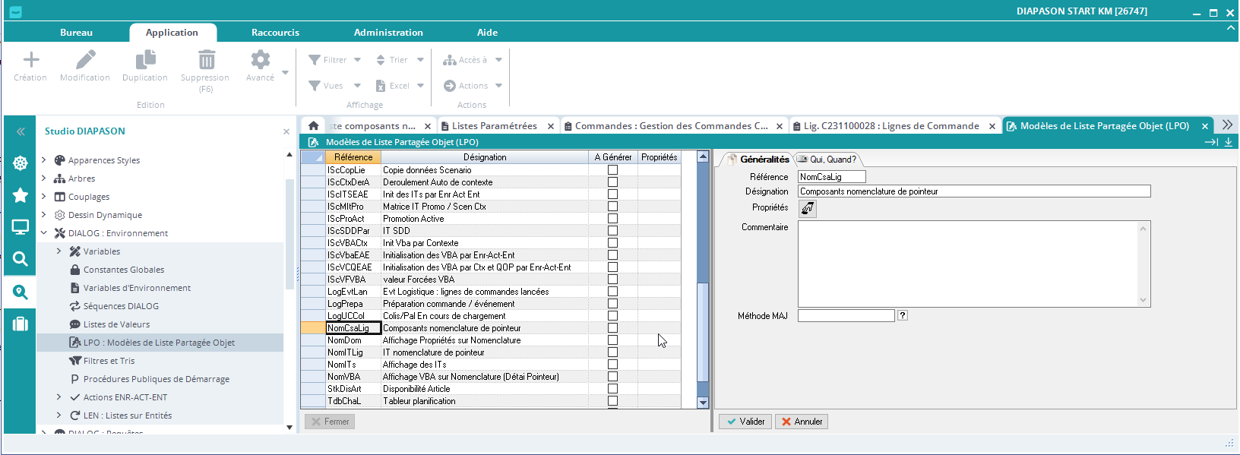This screenshot has width=1240, height=455.
Task: Collapse DIALOG : Environnement tree node
Action: coord(43,233)
